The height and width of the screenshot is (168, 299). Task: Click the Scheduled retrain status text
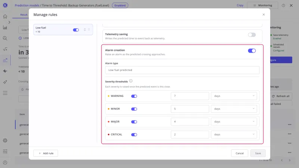[x=278, y=46]
